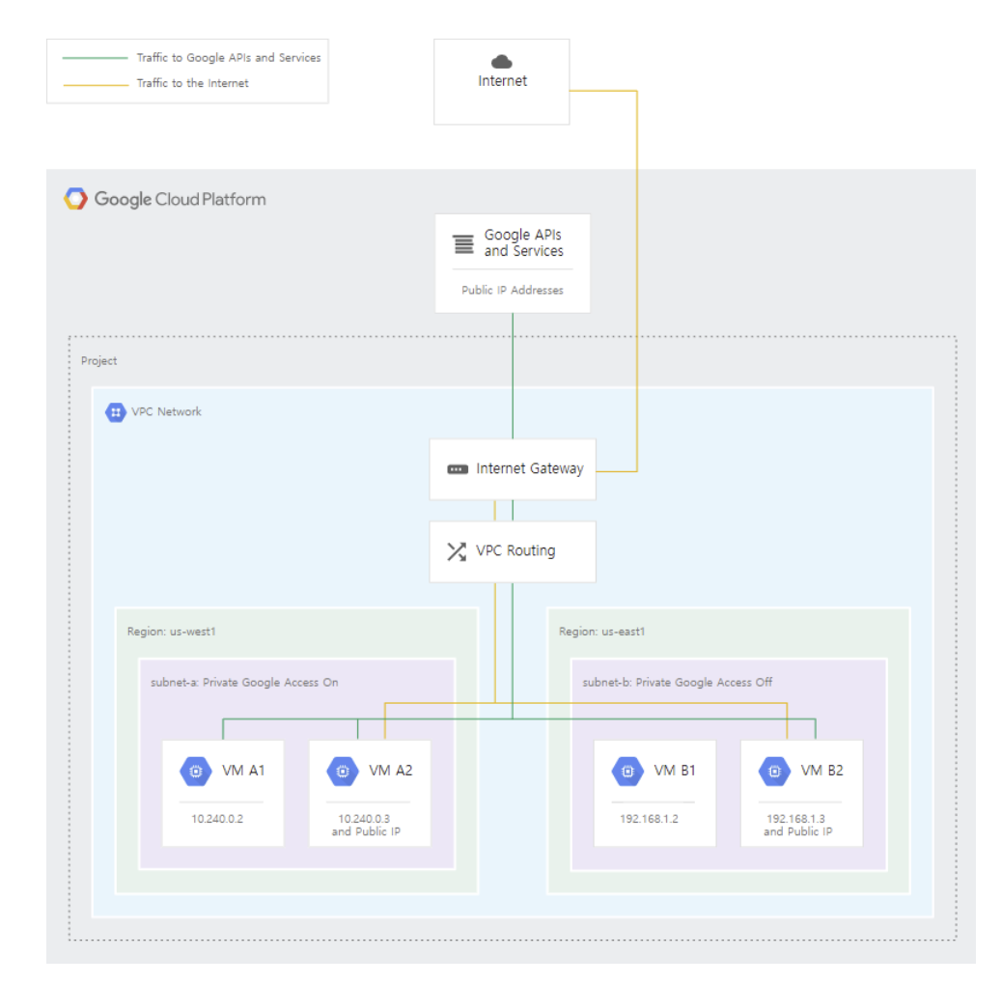Click 'subnet-b: Private Google Access Off' text
The image size is (1002, 984).
coord(678,683)
